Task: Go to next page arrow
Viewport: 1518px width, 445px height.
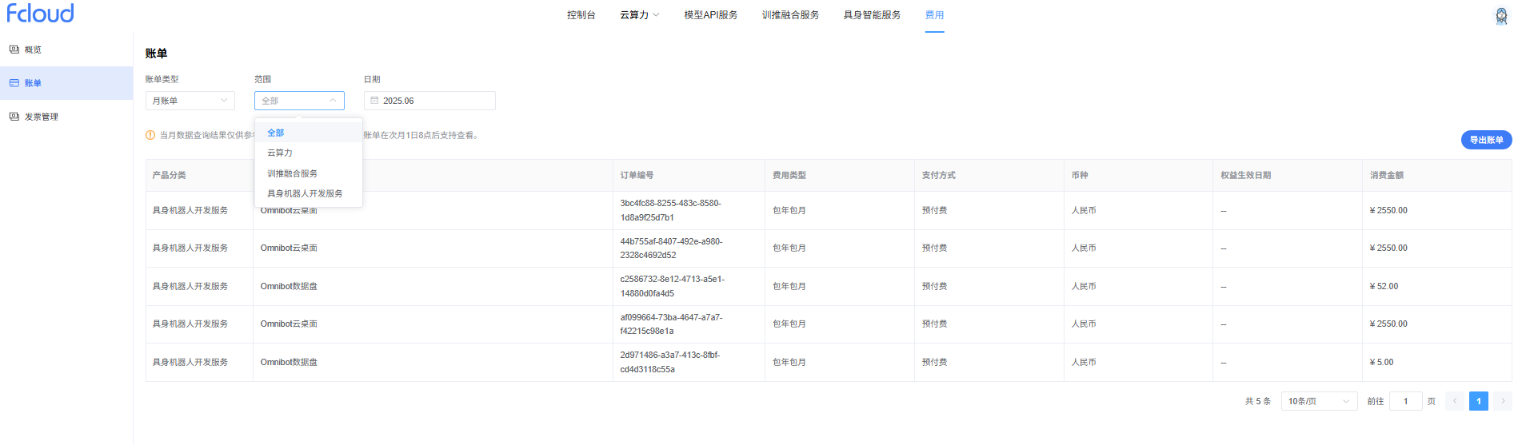Action: [x=1503, y=401]
